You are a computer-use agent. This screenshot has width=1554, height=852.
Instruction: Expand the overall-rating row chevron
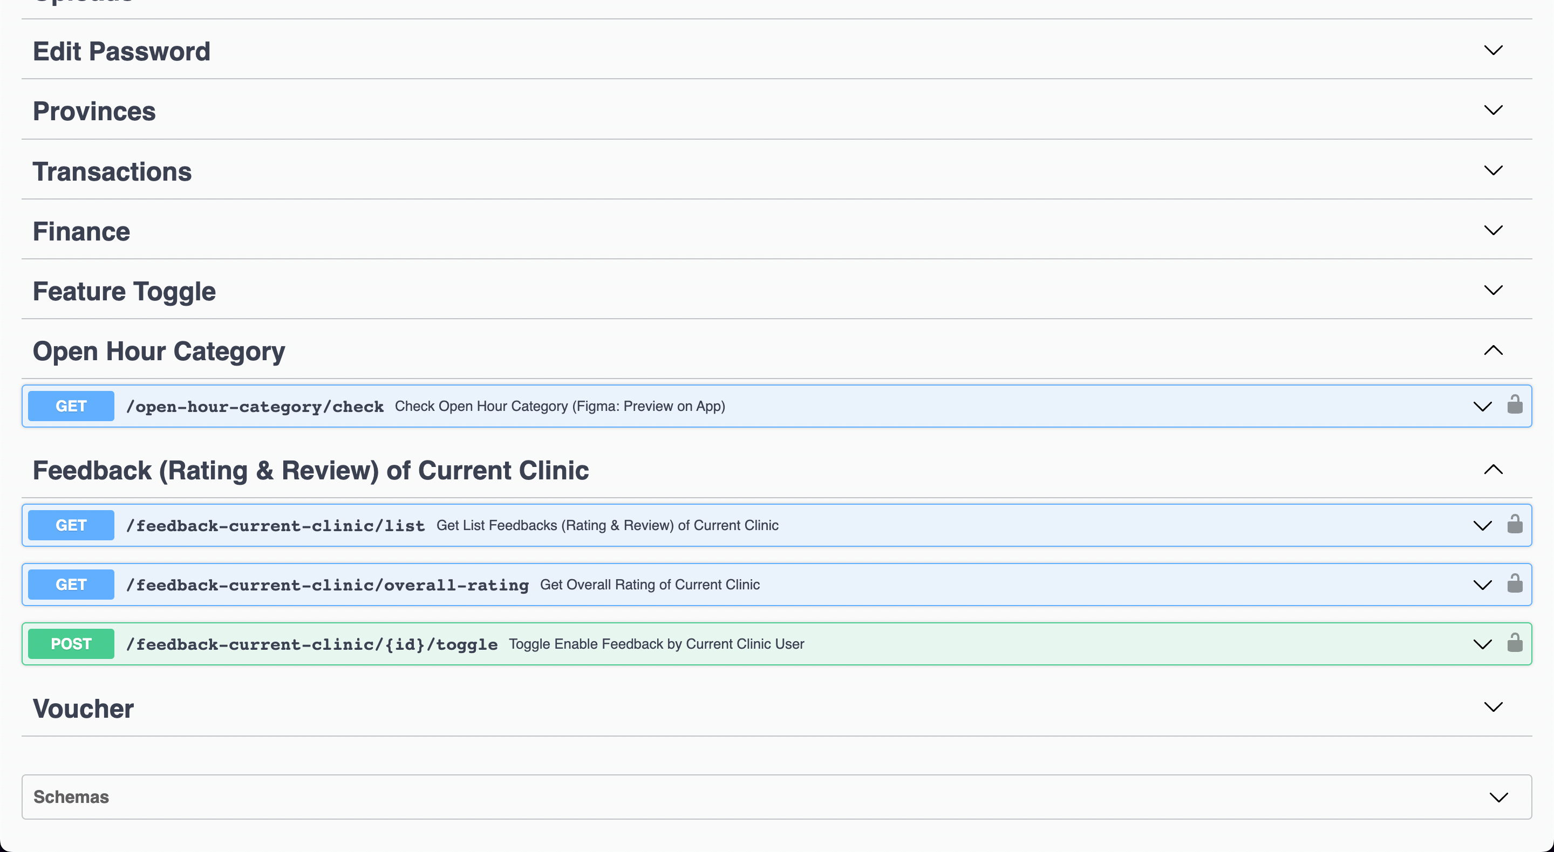click(1482, 585)
